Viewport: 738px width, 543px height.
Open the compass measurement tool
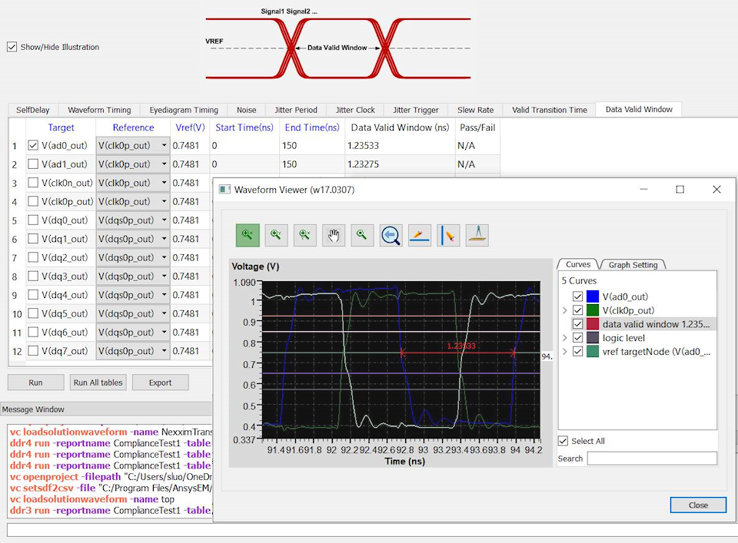point(477,235)
